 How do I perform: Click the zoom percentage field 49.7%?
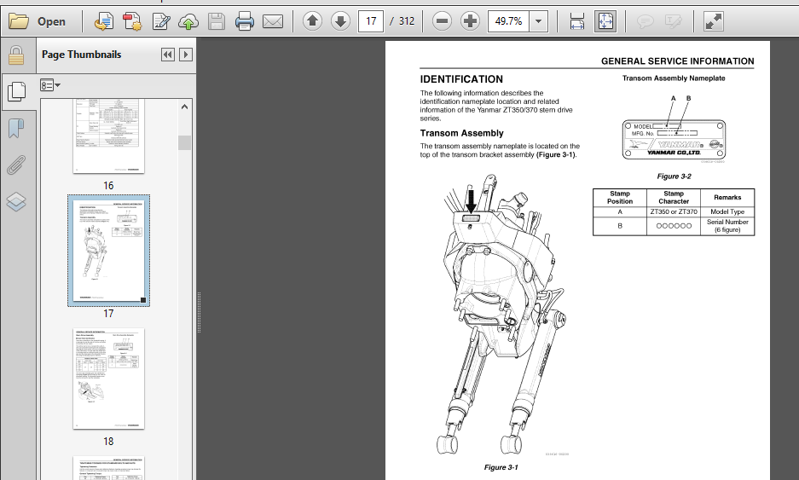(508, 21)
